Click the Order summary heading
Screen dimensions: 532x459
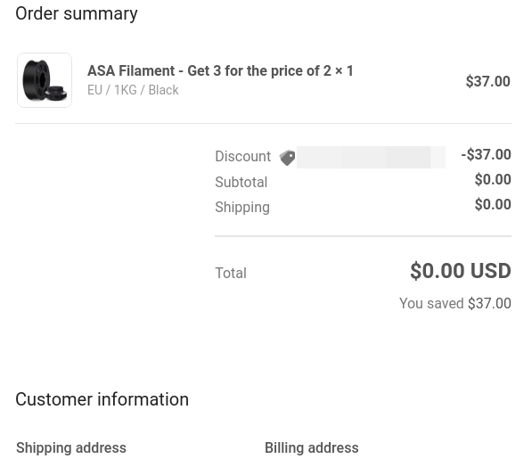(x=77, y=14)
